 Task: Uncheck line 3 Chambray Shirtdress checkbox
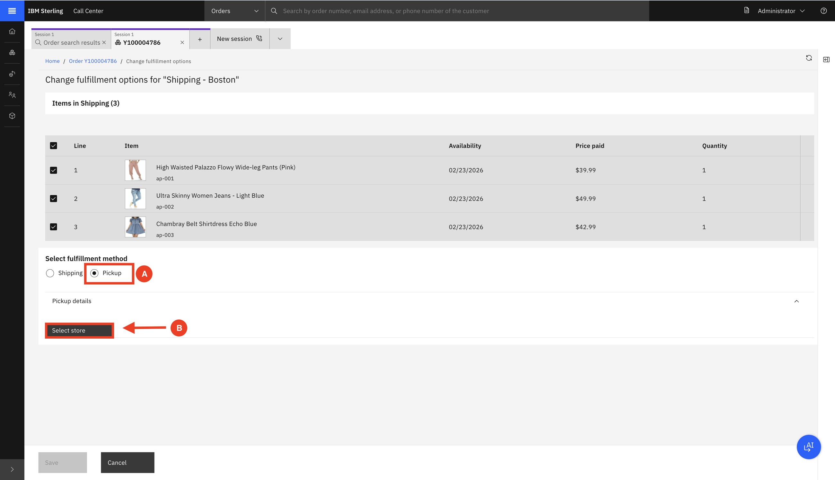(x=53, y=227)
